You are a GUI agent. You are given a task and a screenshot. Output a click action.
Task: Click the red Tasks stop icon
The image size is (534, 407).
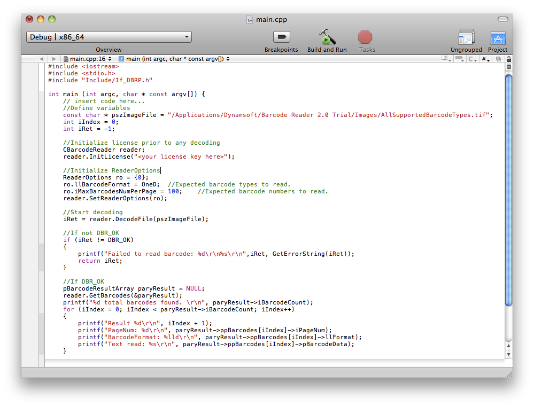pos(365,37)
